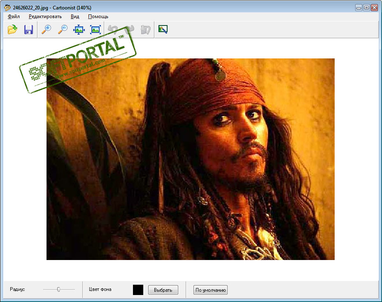
Task: Click the Радиус slider handle
Action: click(x=58, y=289)
